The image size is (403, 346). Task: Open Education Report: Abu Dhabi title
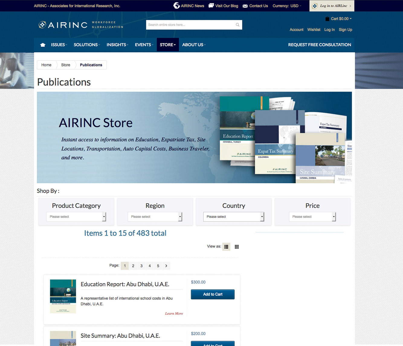pos(125,284)
